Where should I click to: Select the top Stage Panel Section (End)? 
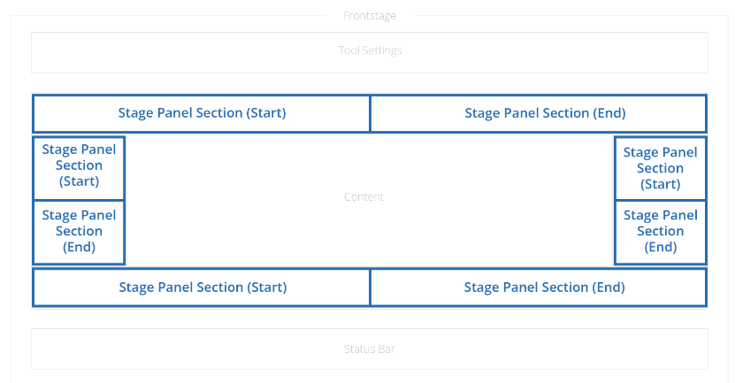[538, 113]
